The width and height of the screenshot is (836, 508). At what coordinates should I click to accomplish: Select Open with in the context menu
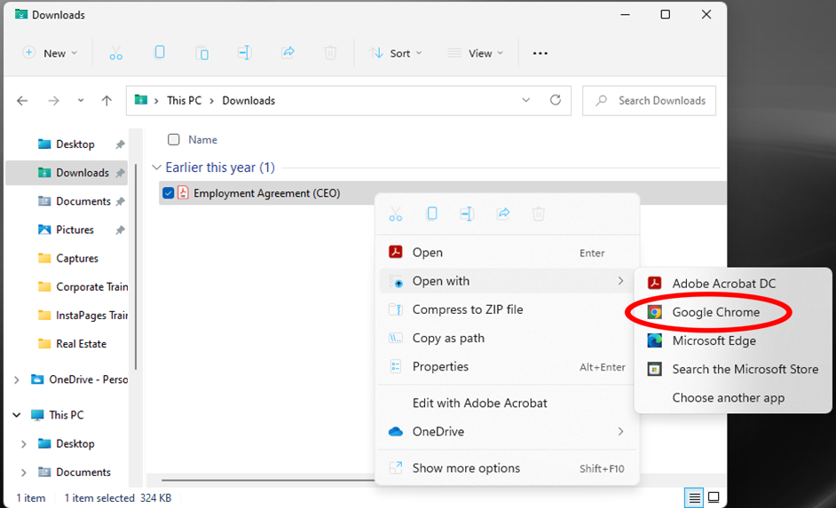pos(507,281)
